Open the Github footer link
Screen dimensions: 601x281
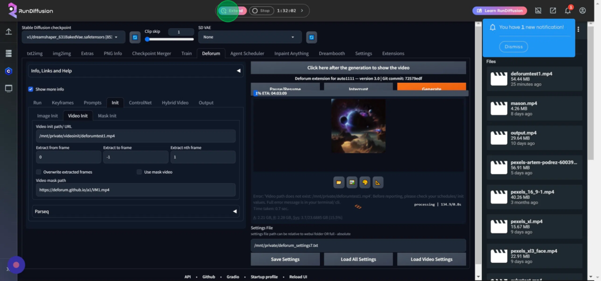click(208, 277)
